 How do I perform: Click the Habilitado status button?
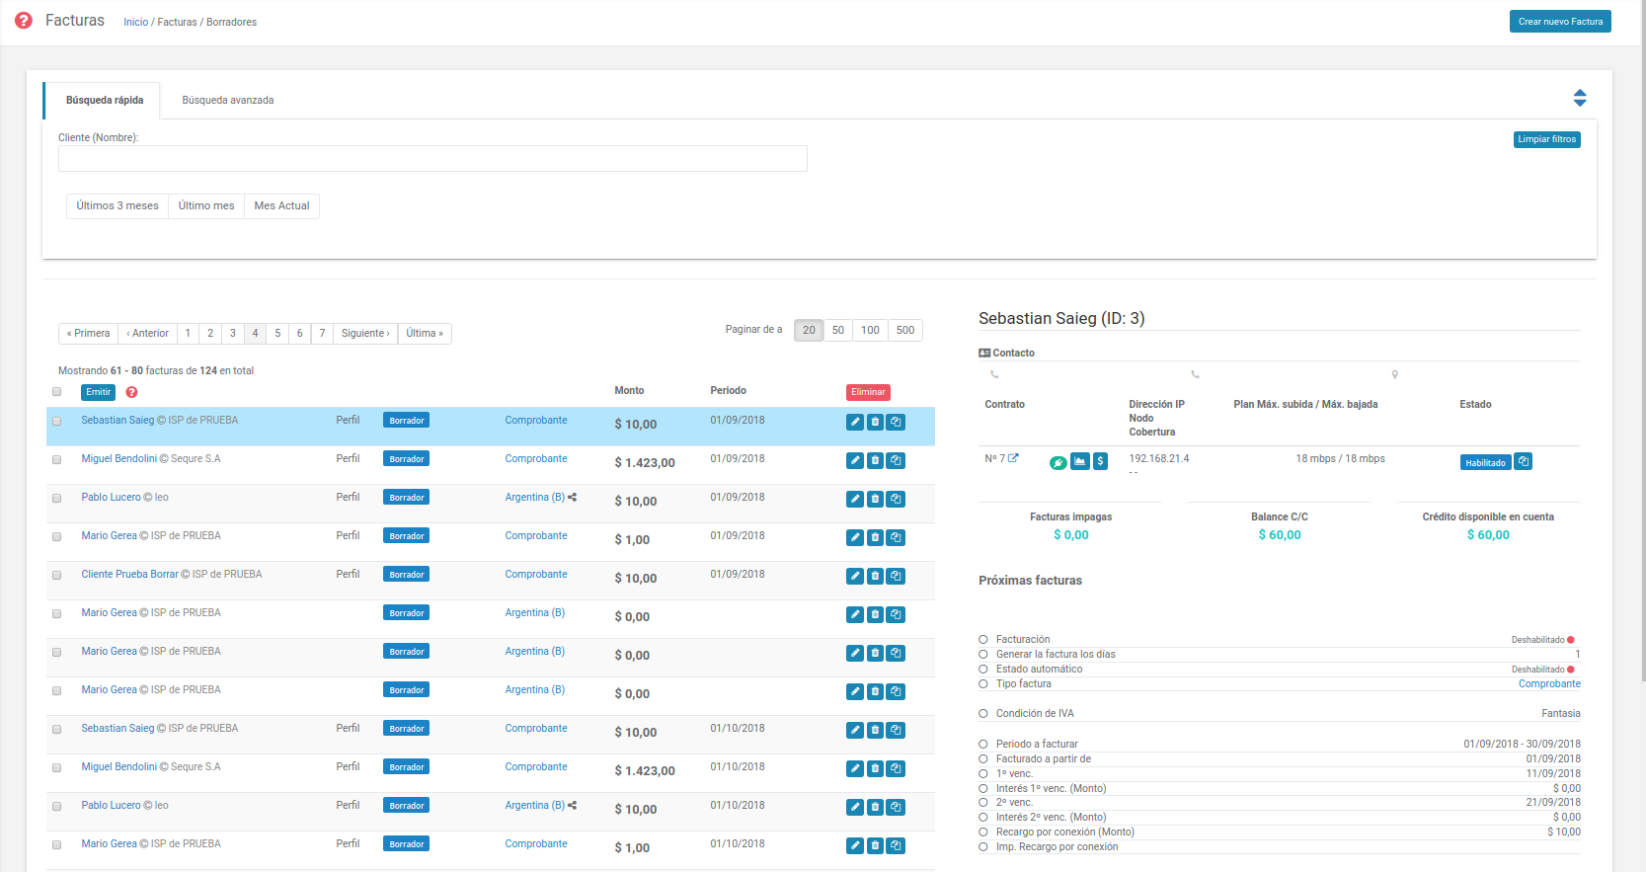point(1485,462)
